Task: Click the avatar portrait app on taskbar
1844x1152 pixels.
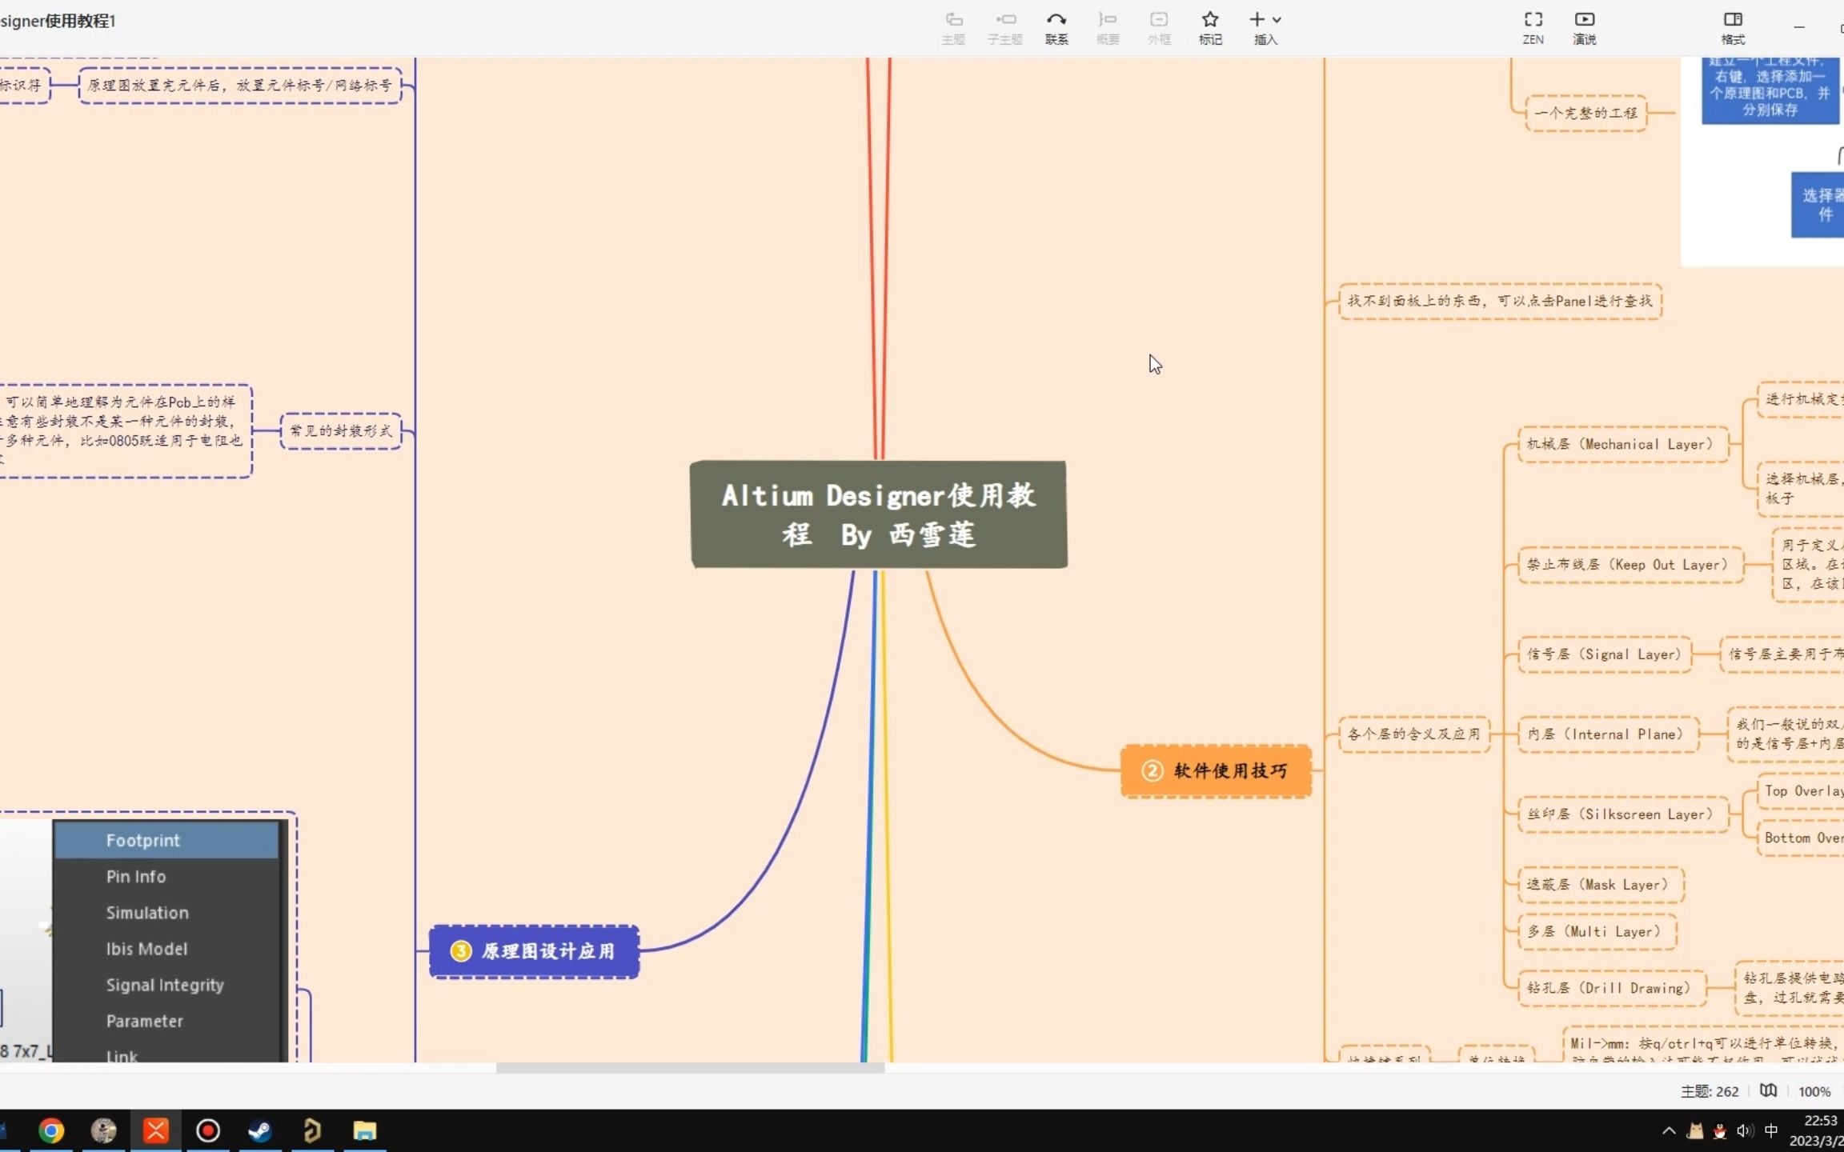Action: pos(104,1130)
